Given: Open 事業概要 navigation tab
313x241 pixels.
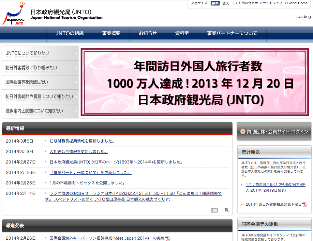Looking at the screenshot, I should [x=111, y=33].
